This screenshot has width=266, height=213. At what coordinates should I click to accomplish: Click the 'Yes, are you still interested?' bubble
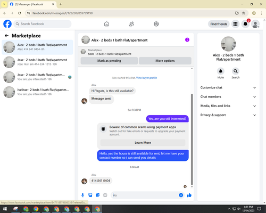[168, 119]
